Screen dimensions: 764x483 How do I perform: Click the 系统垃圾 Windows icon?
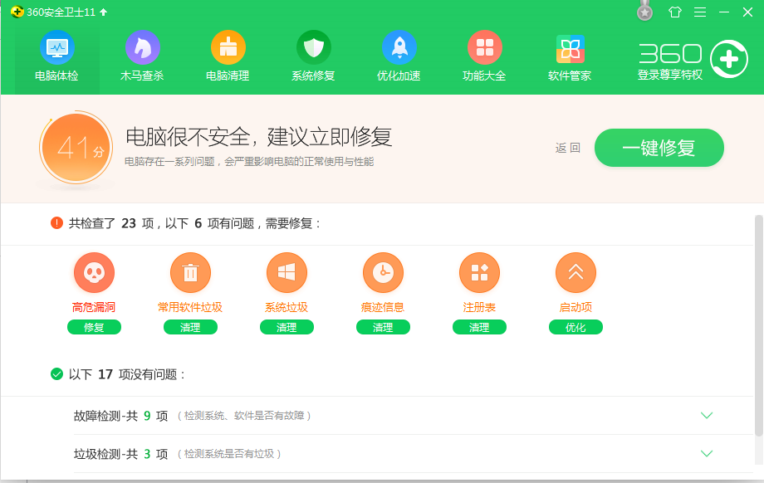click(286, 273)
